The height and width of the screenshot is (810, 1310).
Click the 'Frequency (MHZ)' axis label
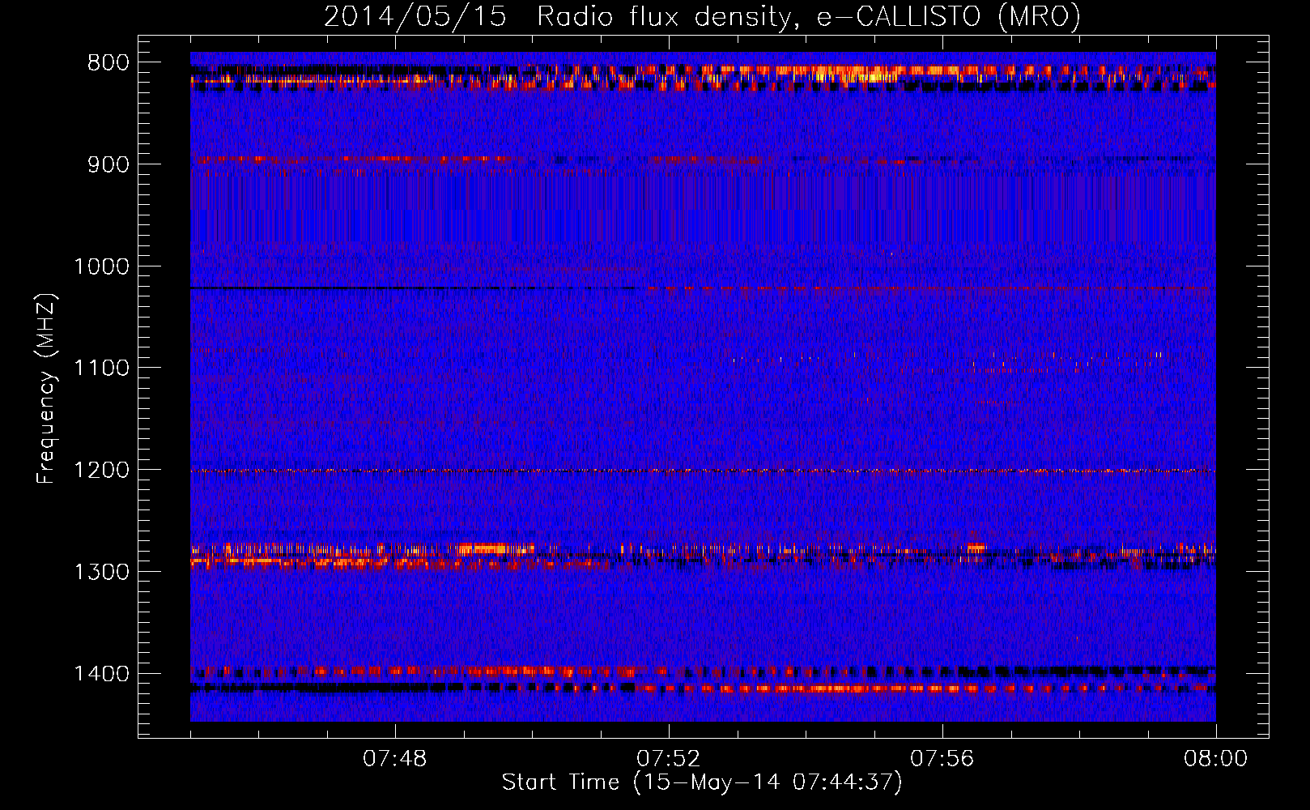tap(46, 388)
